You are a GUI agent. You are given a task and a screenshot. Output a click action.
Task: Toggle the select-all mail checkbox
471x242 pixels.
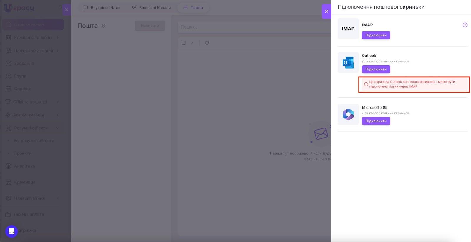click(x=184, y=43)
